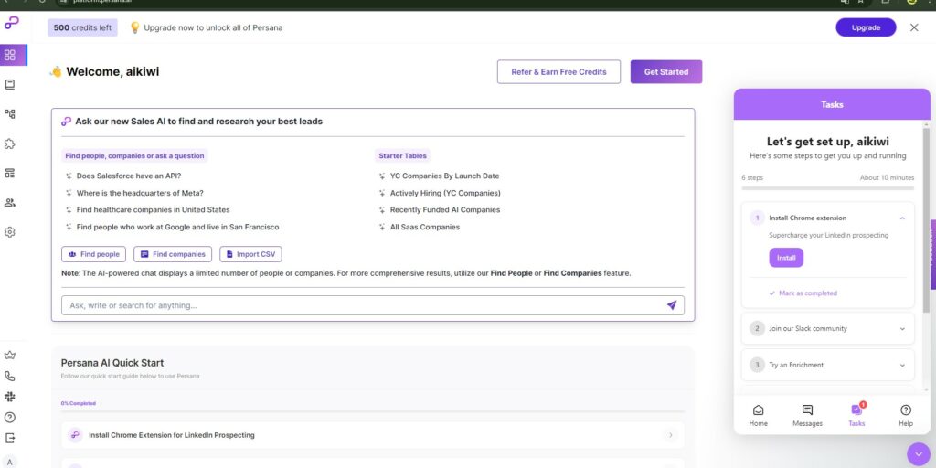This screenshot has width=936, height=468.
Task: Click the Upgrade button
Action: (x=866, y=27)
